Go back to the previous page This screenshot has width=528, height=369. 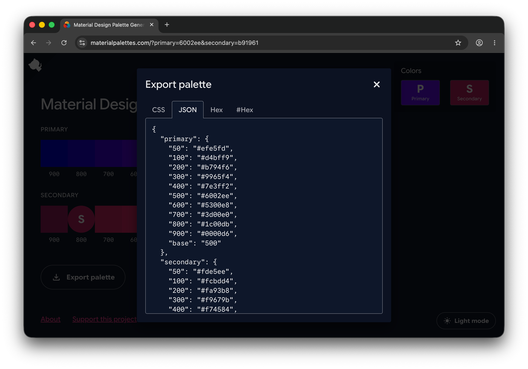pos(34,43)
